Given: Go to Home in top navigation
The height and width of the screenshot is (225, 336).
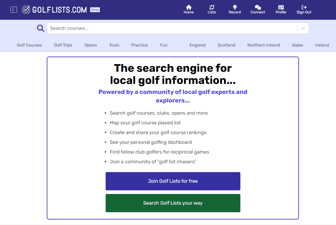Looking at the screenshot, I should click(x=188, y=10).
